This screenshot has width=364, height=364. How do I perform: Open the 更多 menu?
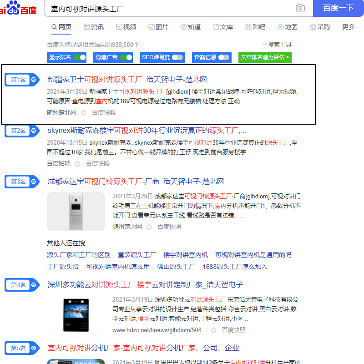coord(348,27)
